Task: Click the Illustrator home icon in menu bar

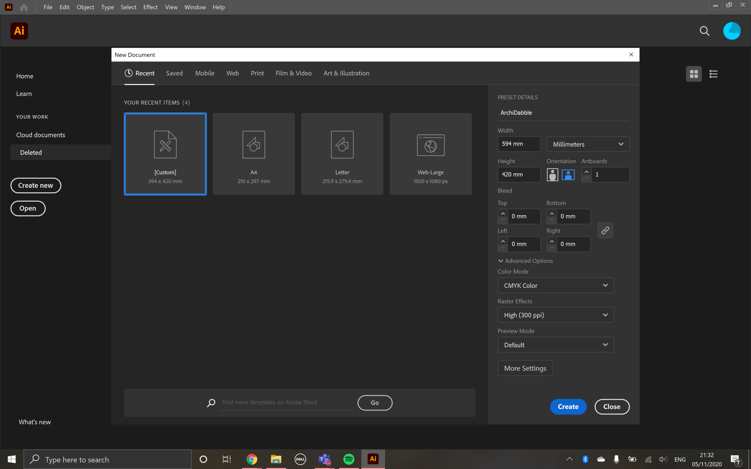Action: (x=24, y=7)
